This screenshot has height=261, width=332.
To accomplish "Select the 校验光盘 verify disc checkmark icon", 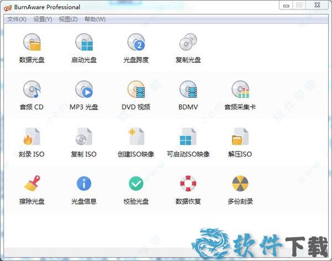I will click(136, 184).
